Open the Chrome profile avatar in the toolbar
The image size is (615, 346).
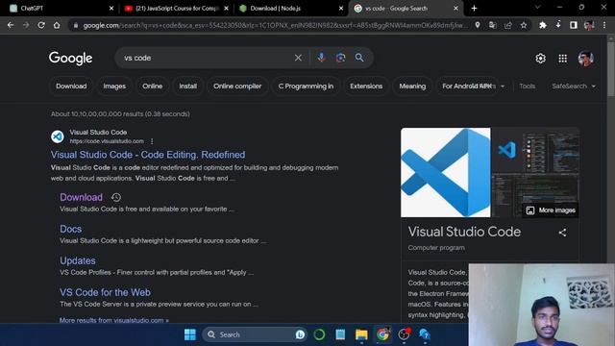pos(589,25)
